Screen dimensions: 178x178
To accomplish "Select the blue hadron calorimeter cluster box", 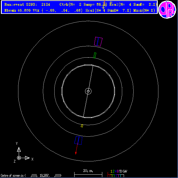I will (78, 140).
